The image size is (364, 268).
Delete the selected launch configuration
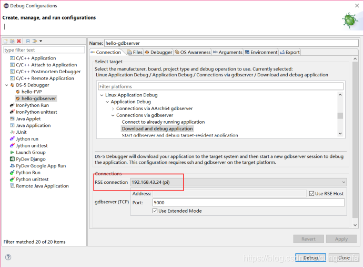click(x=19, y=41)
